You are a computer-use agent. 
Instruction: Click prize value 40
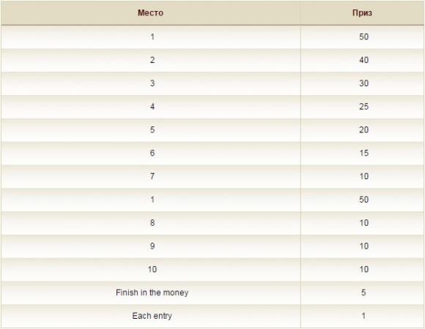tap(363, 60)
